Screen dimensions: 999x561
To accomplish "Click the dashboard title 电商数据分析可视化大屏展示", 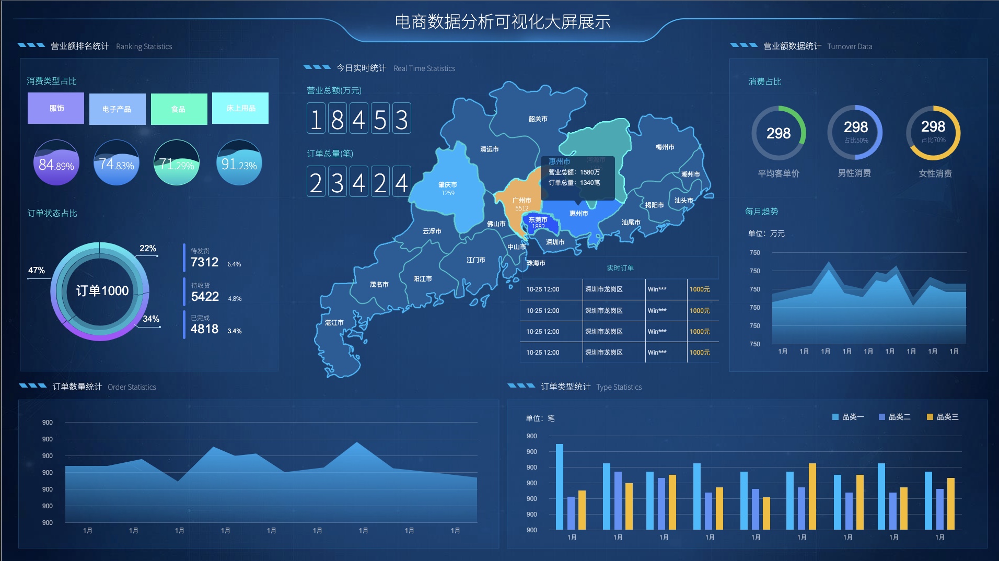I will (x=503, y=21).
